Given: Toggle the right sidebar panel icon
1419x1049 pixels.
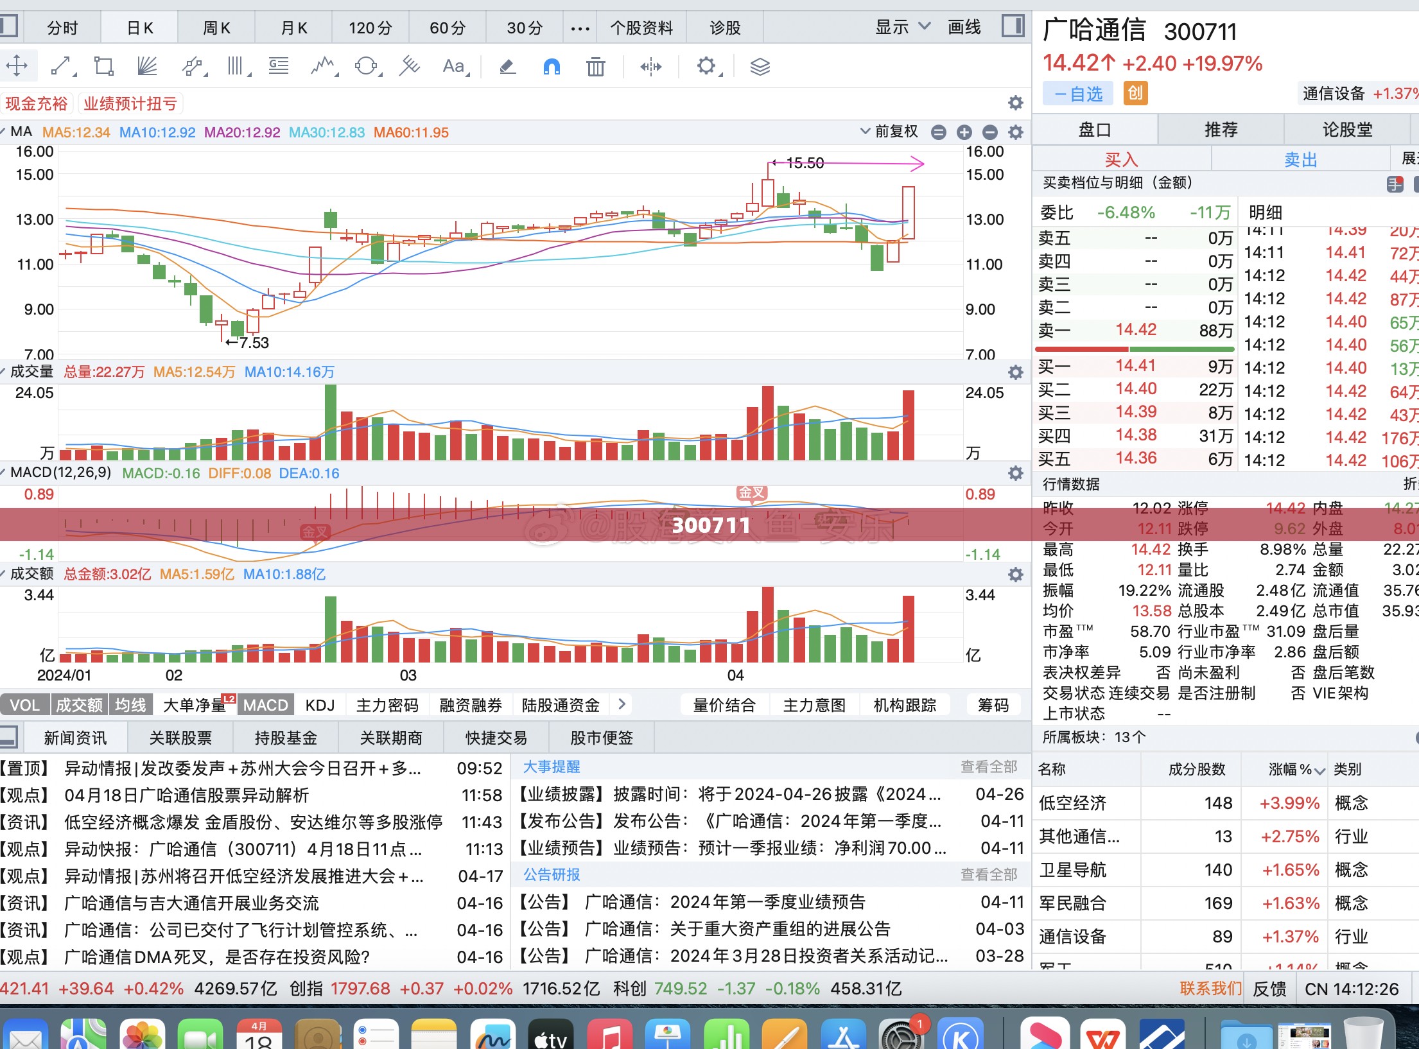Looking at the screenshot, I should point(1013,27).
